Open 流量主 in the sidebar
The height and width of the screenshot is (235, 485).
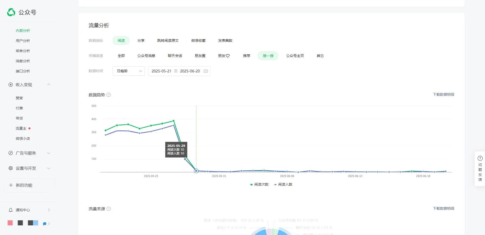pyautogui.click(x=21, y=128)
